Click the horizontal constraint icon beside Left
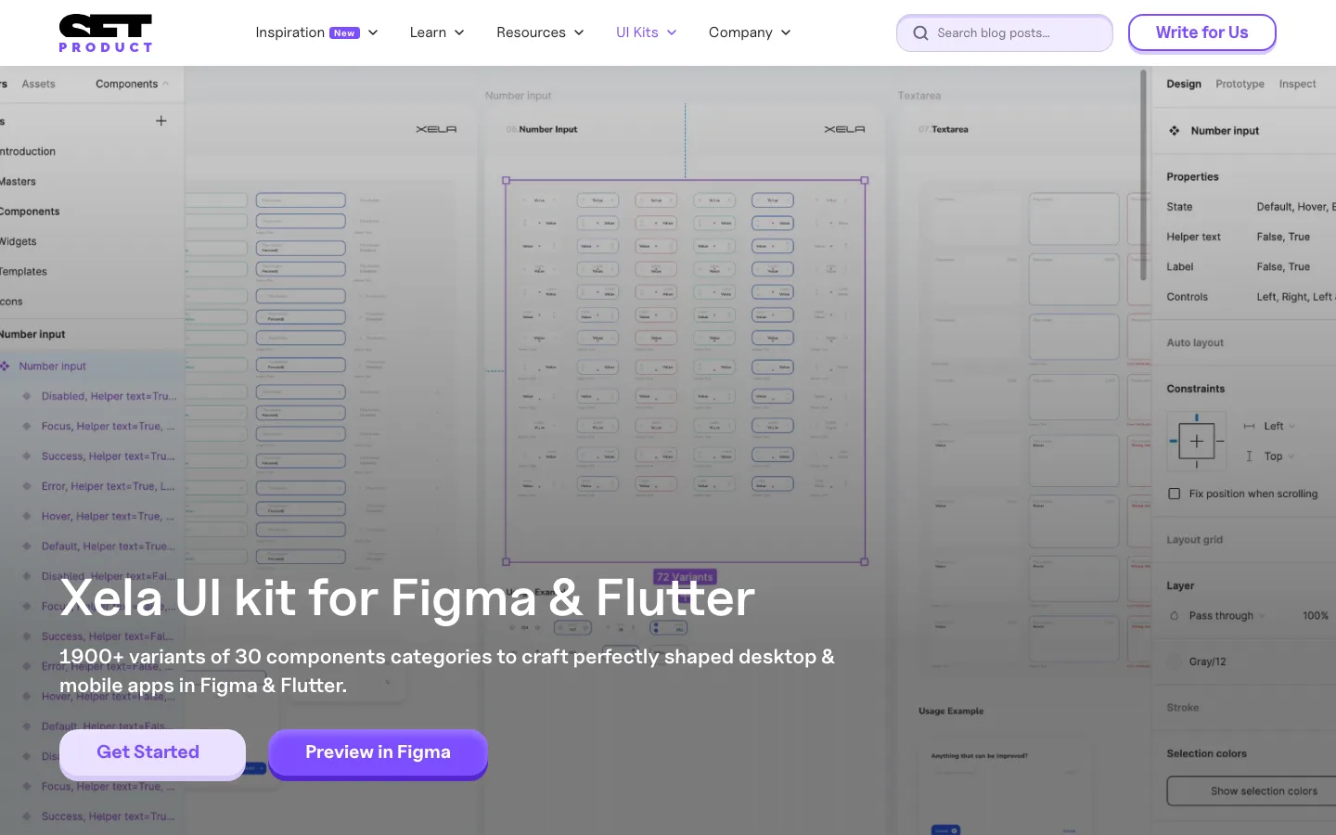Screen dimensions: 1336x835 (1249, 427)
